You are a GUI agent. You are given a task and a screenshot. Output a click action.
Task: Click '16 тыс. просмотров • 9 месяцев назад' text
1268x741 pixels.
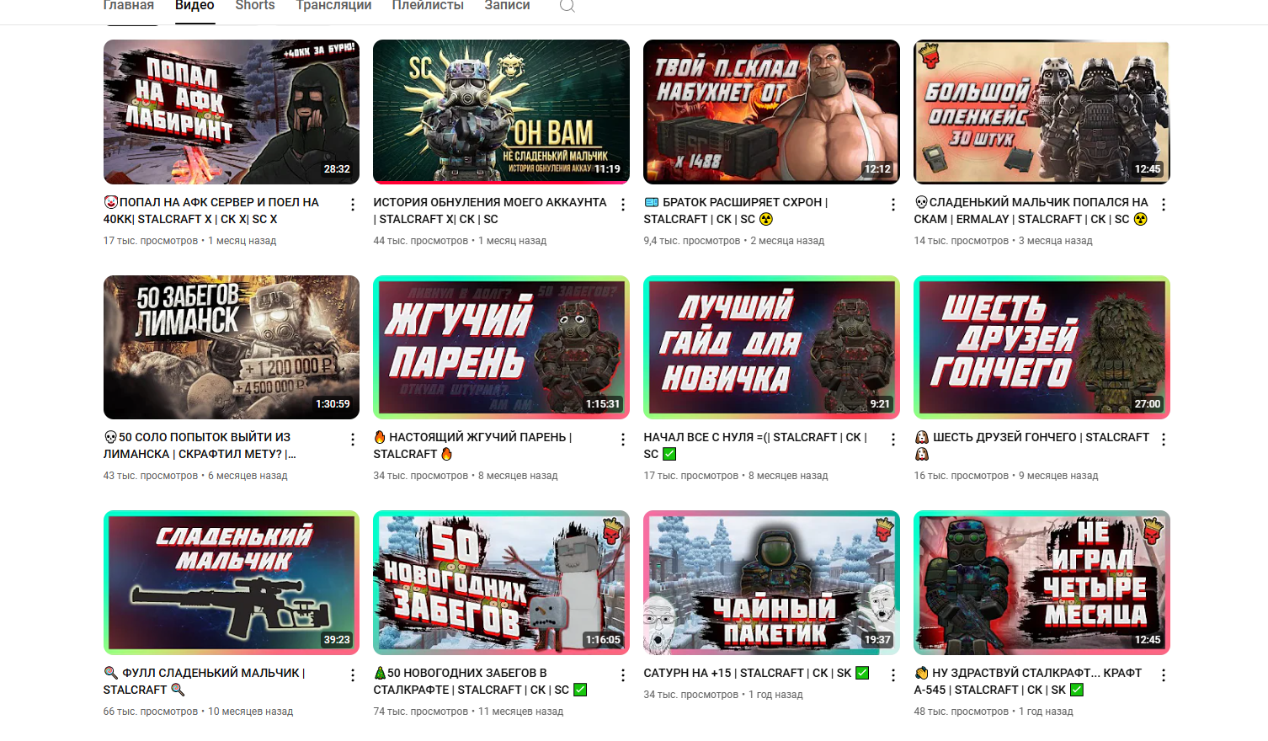pyautogui.click(x=1006, y=476)
